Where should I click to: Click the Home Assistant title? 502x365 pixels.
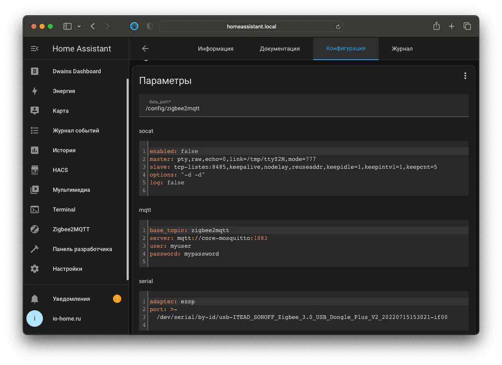pyautogui.click(x=82, y=49)
